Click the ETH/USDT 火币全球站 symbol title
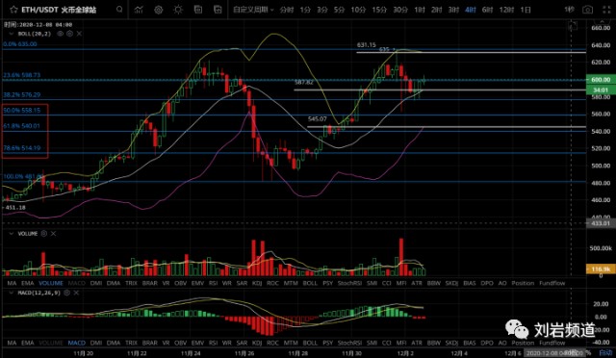This screenshot has width=616, height=358. click(x=59, y=10)
